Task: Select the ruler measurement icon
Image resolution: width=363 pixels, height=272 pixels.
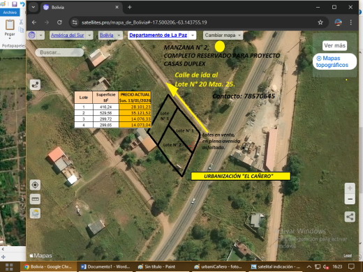Action: [x=35, y=199]
